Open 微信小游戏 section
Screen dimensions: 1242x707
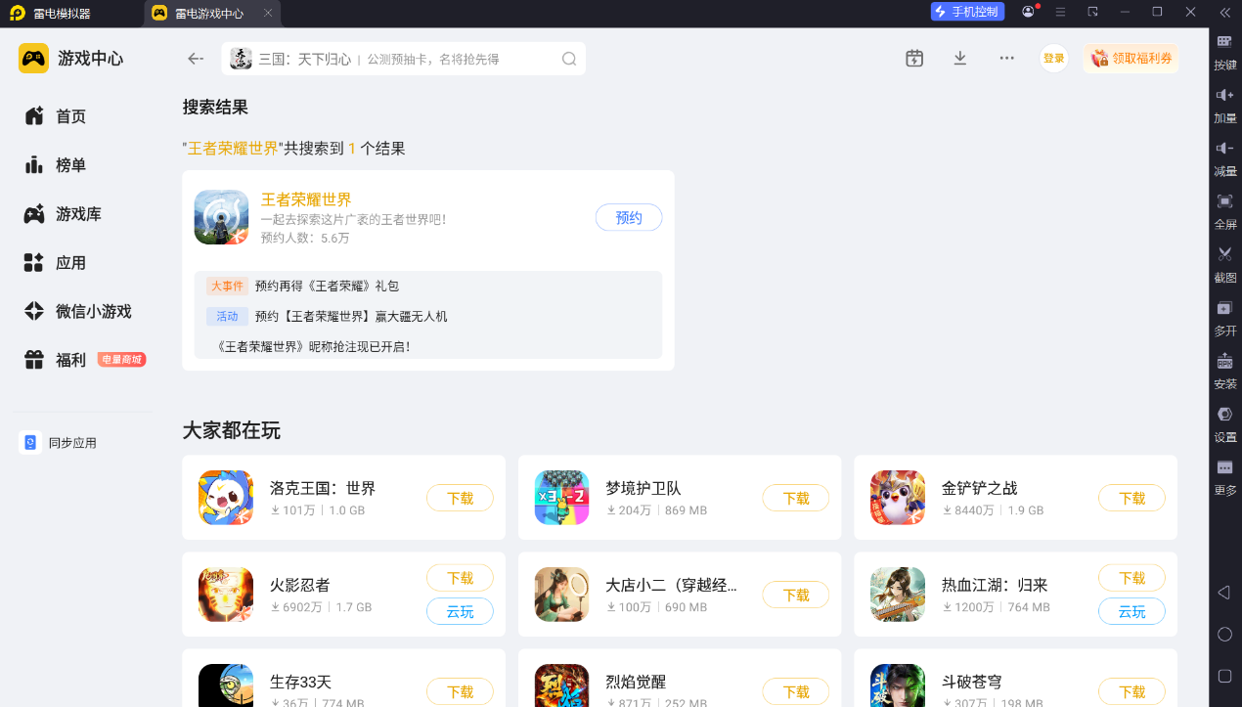(x=78, y=312)
